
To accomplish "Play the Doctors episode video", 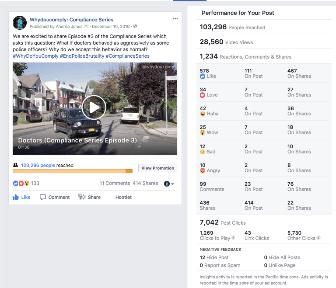I will pyautogui.click(x=94, y=108).
